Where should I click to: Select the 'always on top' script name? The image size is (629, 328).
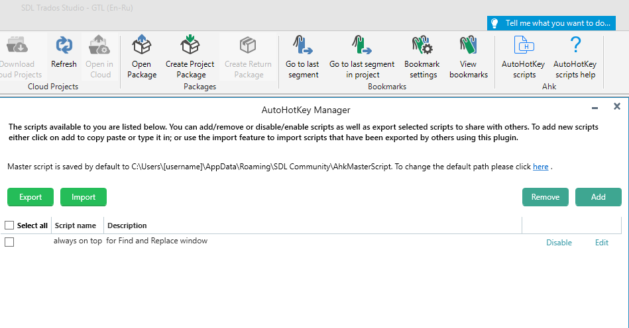pyautogui.click(x=78, y=241)
